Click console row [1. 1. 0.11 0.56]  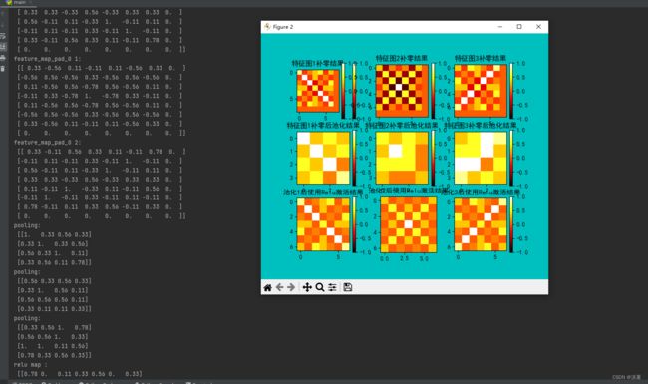coord(53,346)
